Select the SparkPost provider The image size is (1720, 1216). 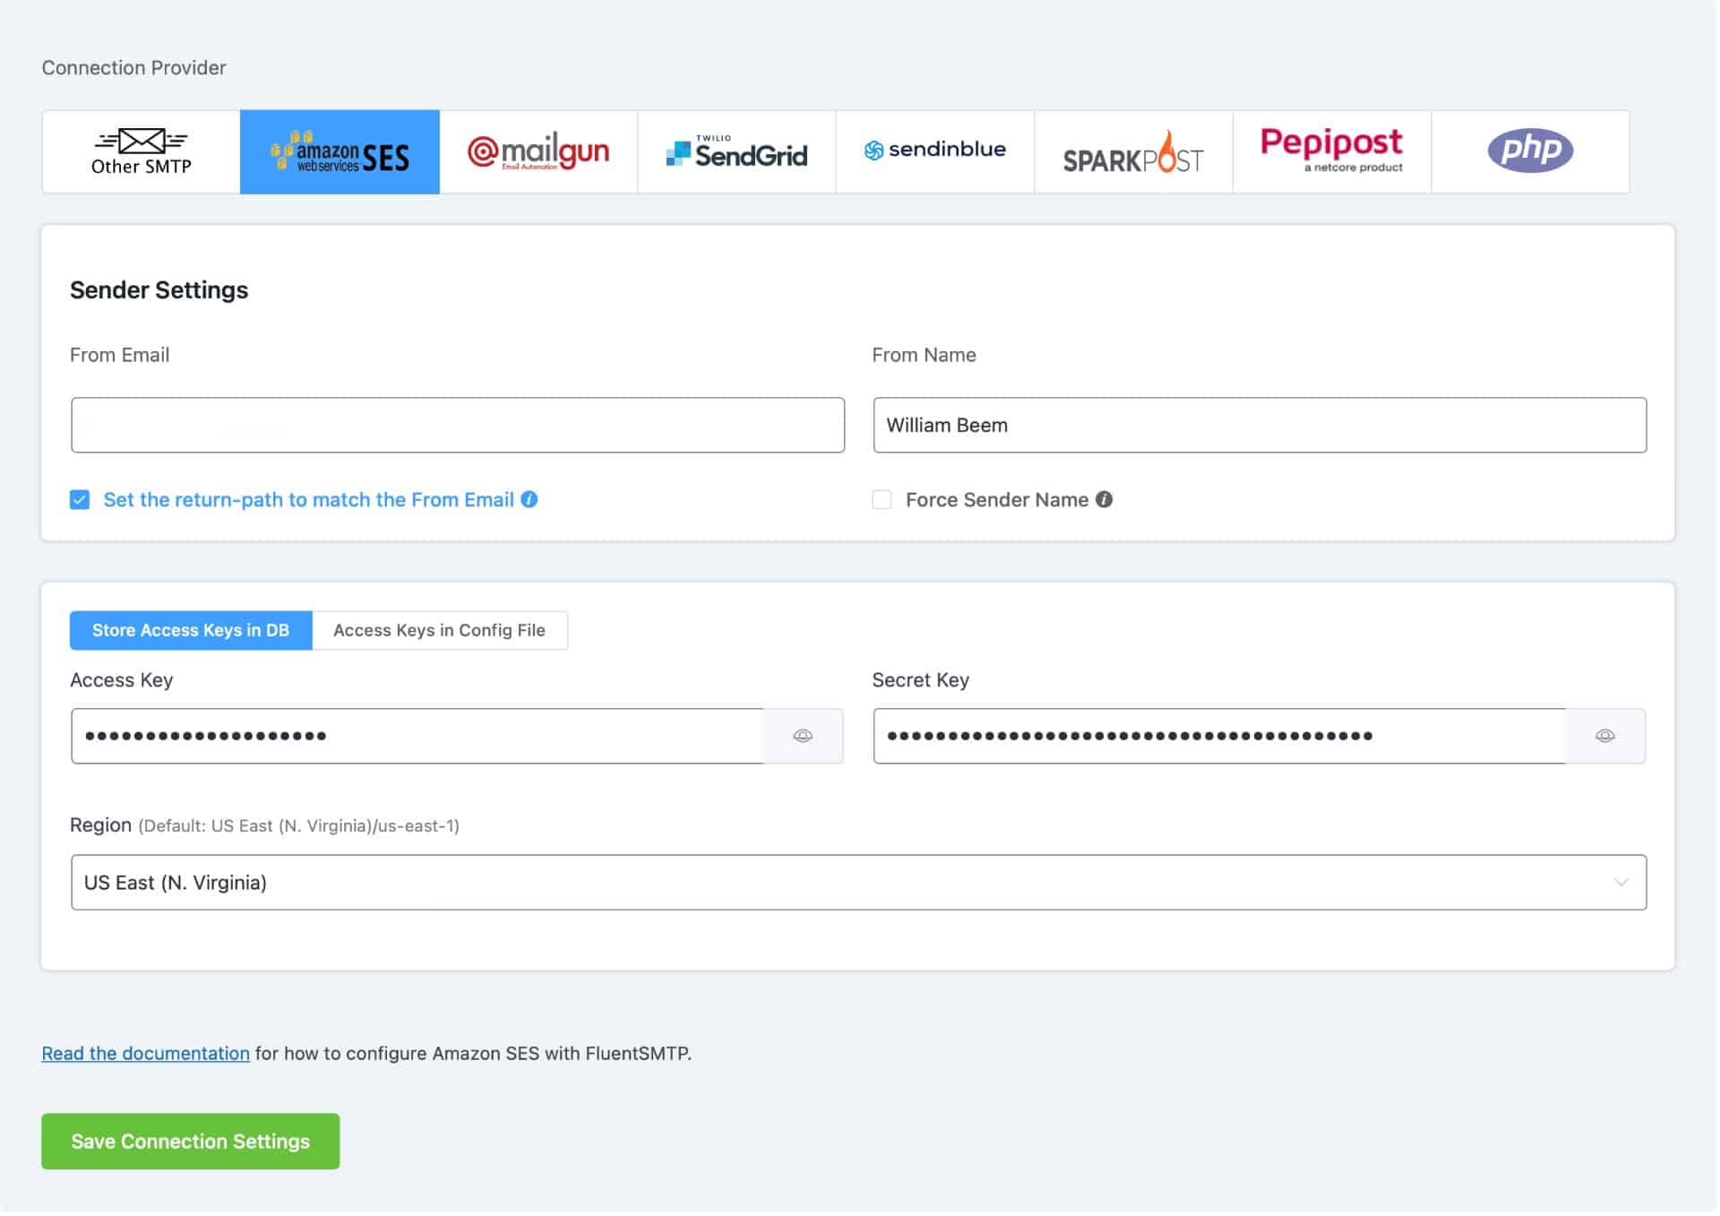pos(1133,151)
